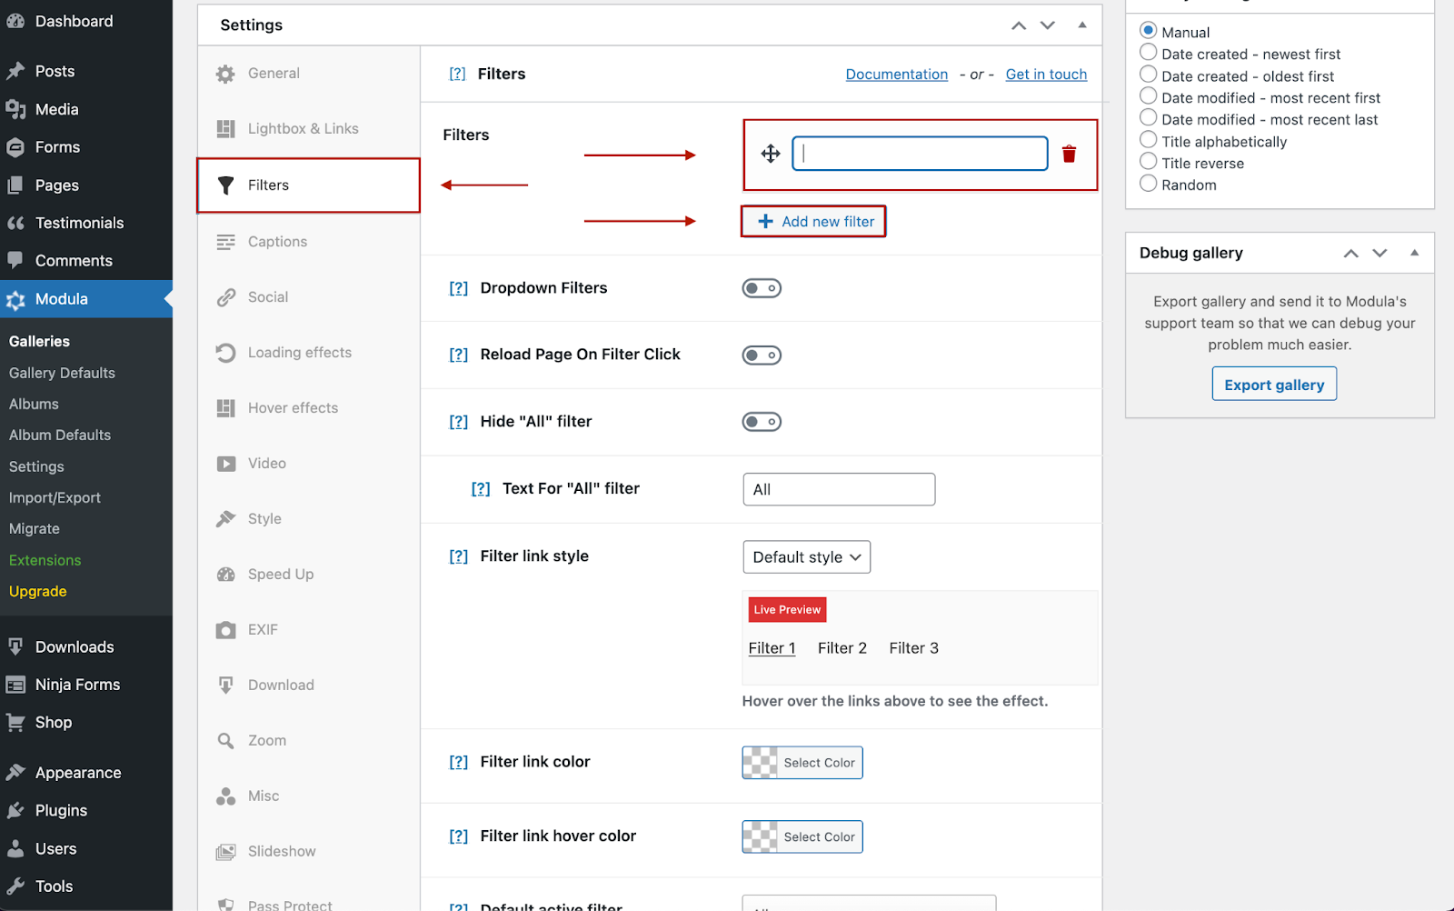1454x911 pixels.
Task: Delete the filter with trash icon
Action: coord(1070,154)
